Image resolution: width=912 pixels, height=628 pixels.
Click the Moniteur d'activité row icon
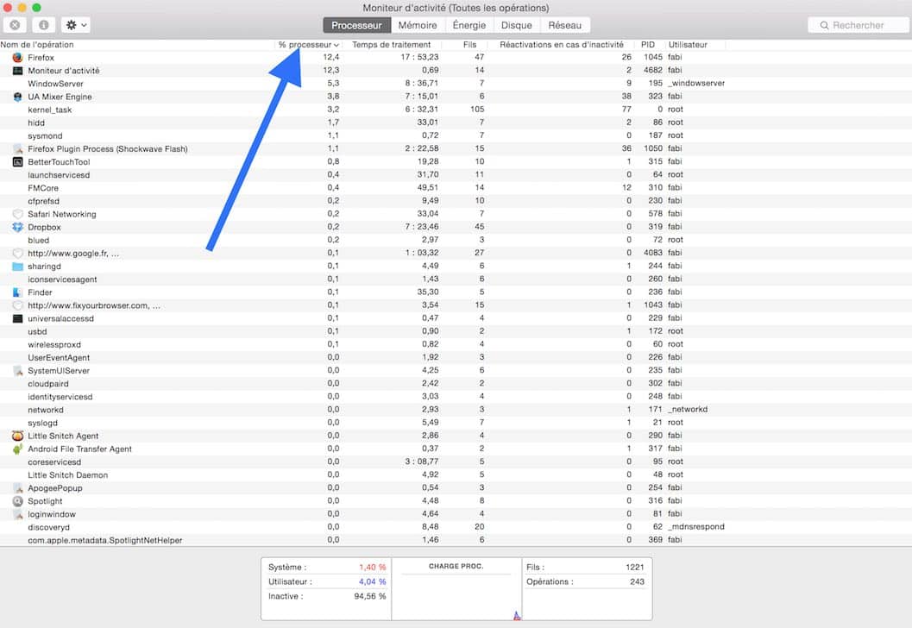[x=17, y=71]
